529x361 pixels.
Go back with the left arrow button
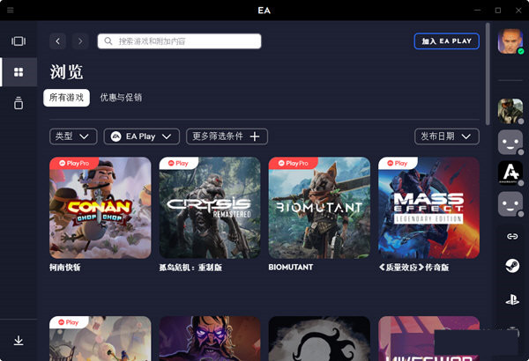point(57,41)
